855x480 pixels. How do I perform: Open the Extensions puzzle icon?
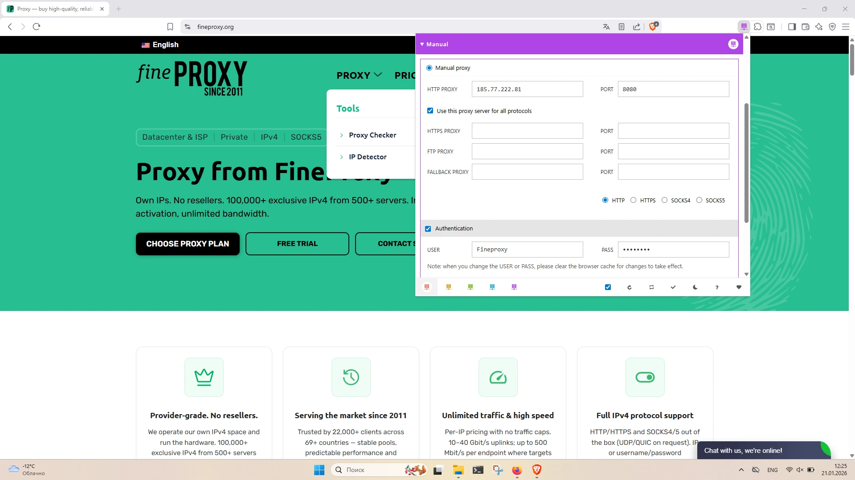click(757, 27)
